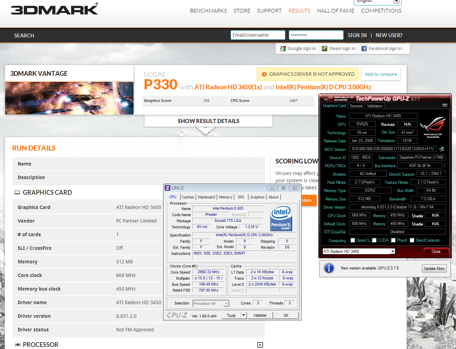This screenshot has width=456, height=349.
Task: Open the GPU selection dropdown in GPU-Z
Action: click(x=393, y=251)
